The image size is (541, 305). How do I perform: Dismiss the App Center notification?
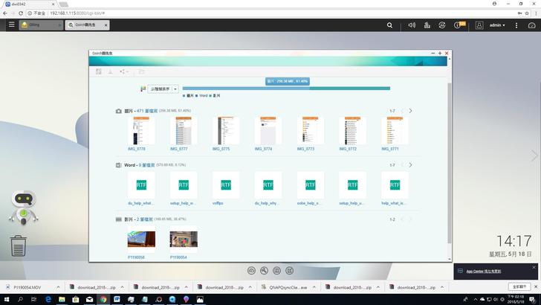tap(534, 267)
